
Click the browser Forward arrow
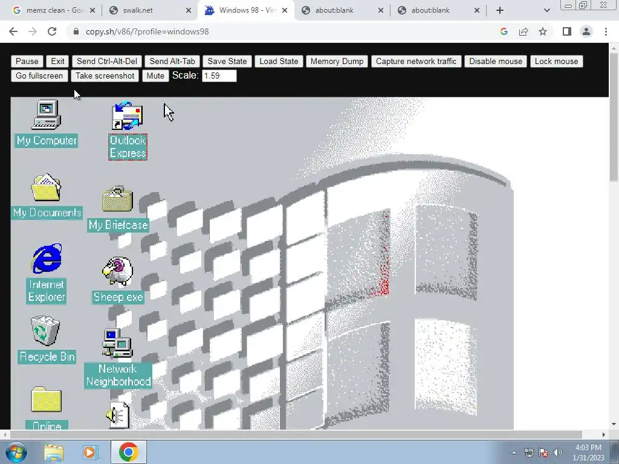(33, 31)
